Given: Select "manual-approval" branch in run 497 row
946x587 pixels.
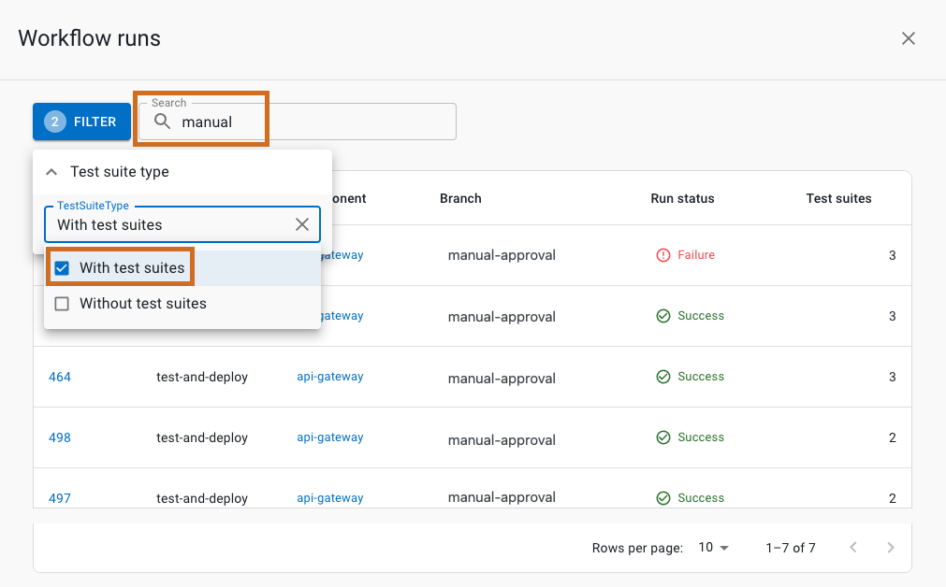Looking at the screenshot, I should [502, 498].
